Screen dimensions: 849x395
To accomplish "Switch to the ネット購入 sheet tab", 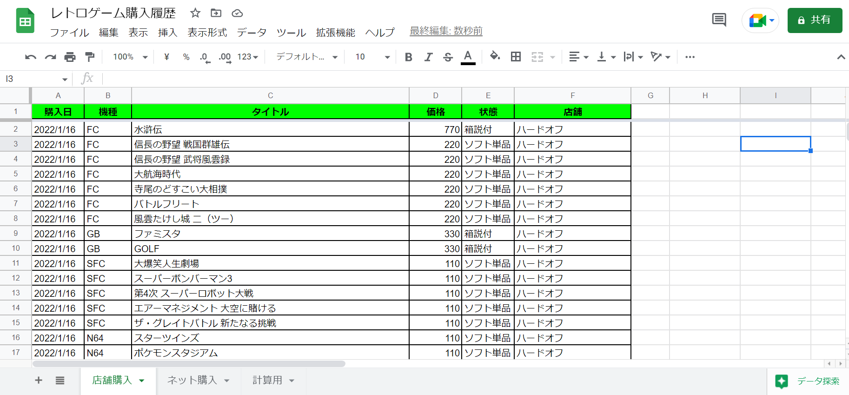I will tap(199, 381).
